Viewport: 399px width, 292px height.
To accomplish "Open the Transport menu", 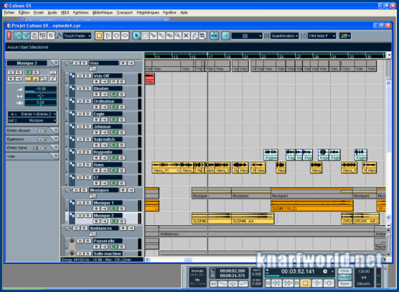I will pos(124,12).
